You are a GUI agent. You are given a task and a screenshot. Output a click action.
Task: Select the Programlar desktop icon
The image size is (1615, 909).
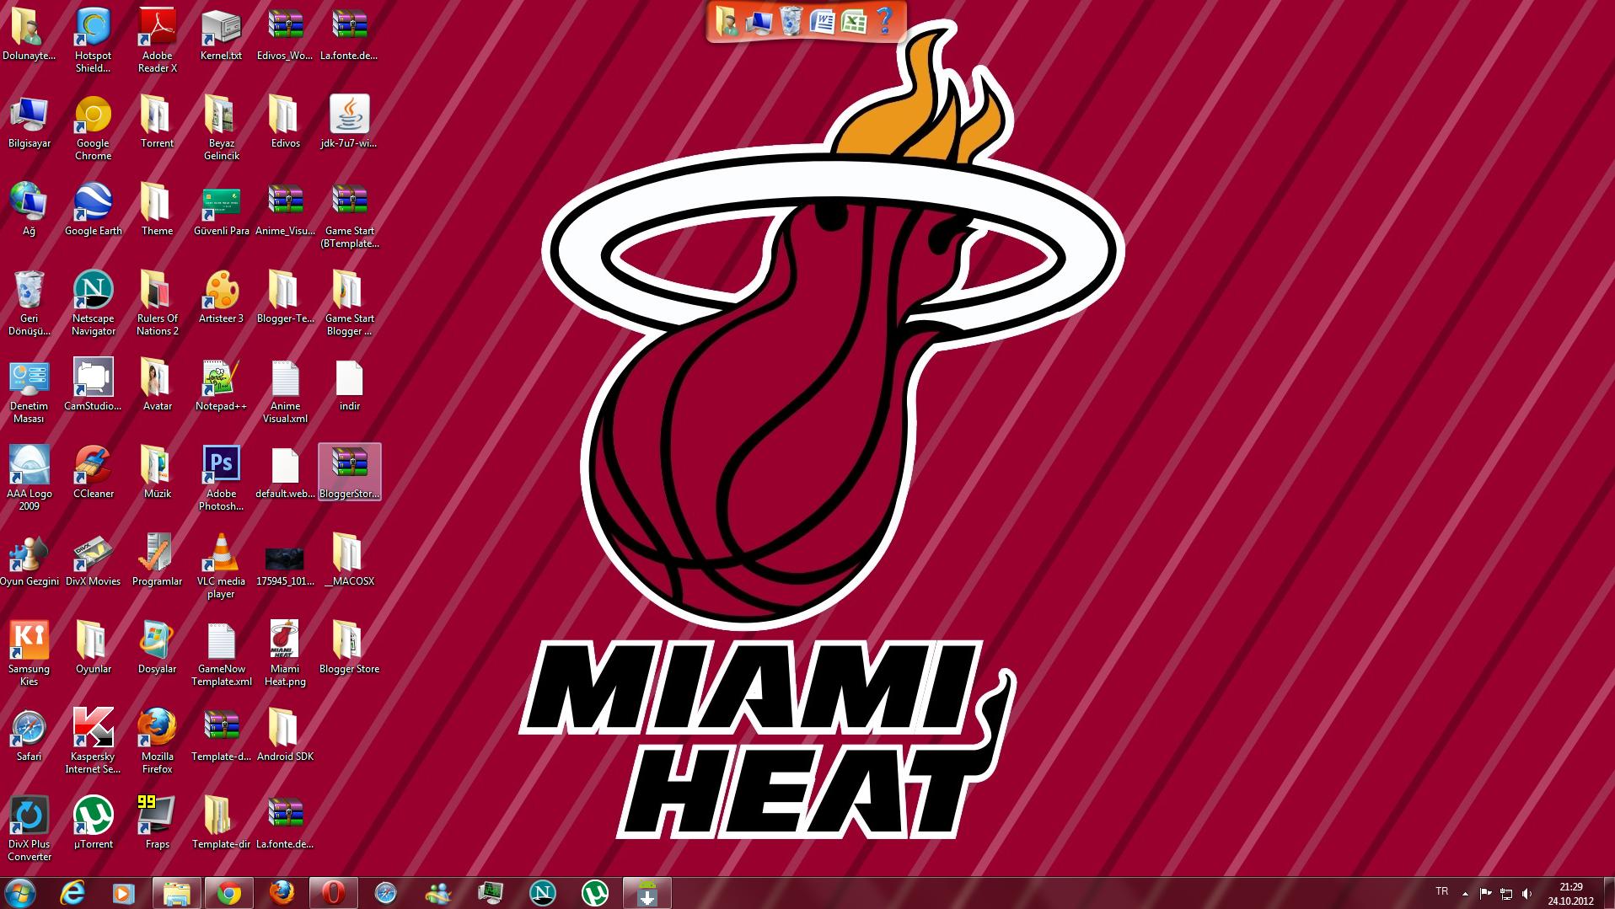158,560
